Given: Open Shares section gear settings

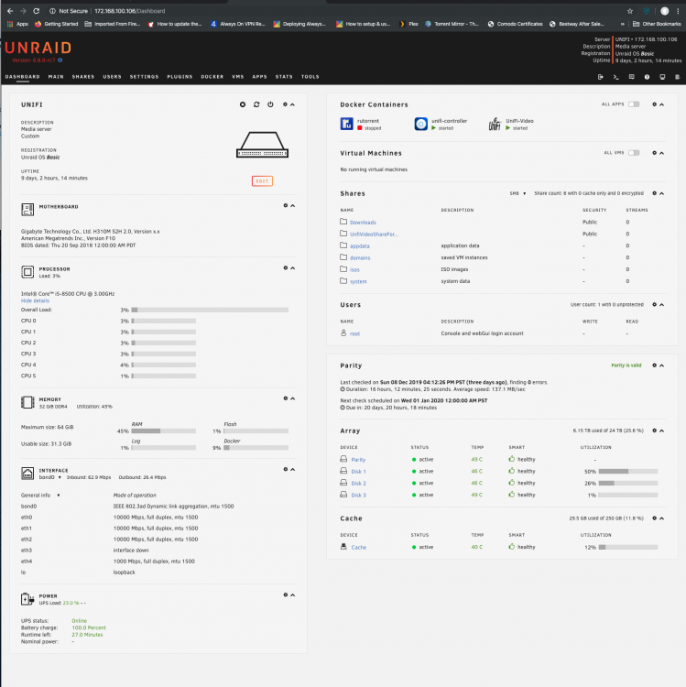Looking at the screenshot, I should (x=655, y=193).
